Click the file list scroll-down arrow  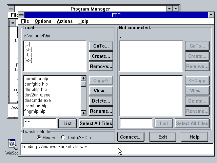pyautogui.click(x=83, y=113)
